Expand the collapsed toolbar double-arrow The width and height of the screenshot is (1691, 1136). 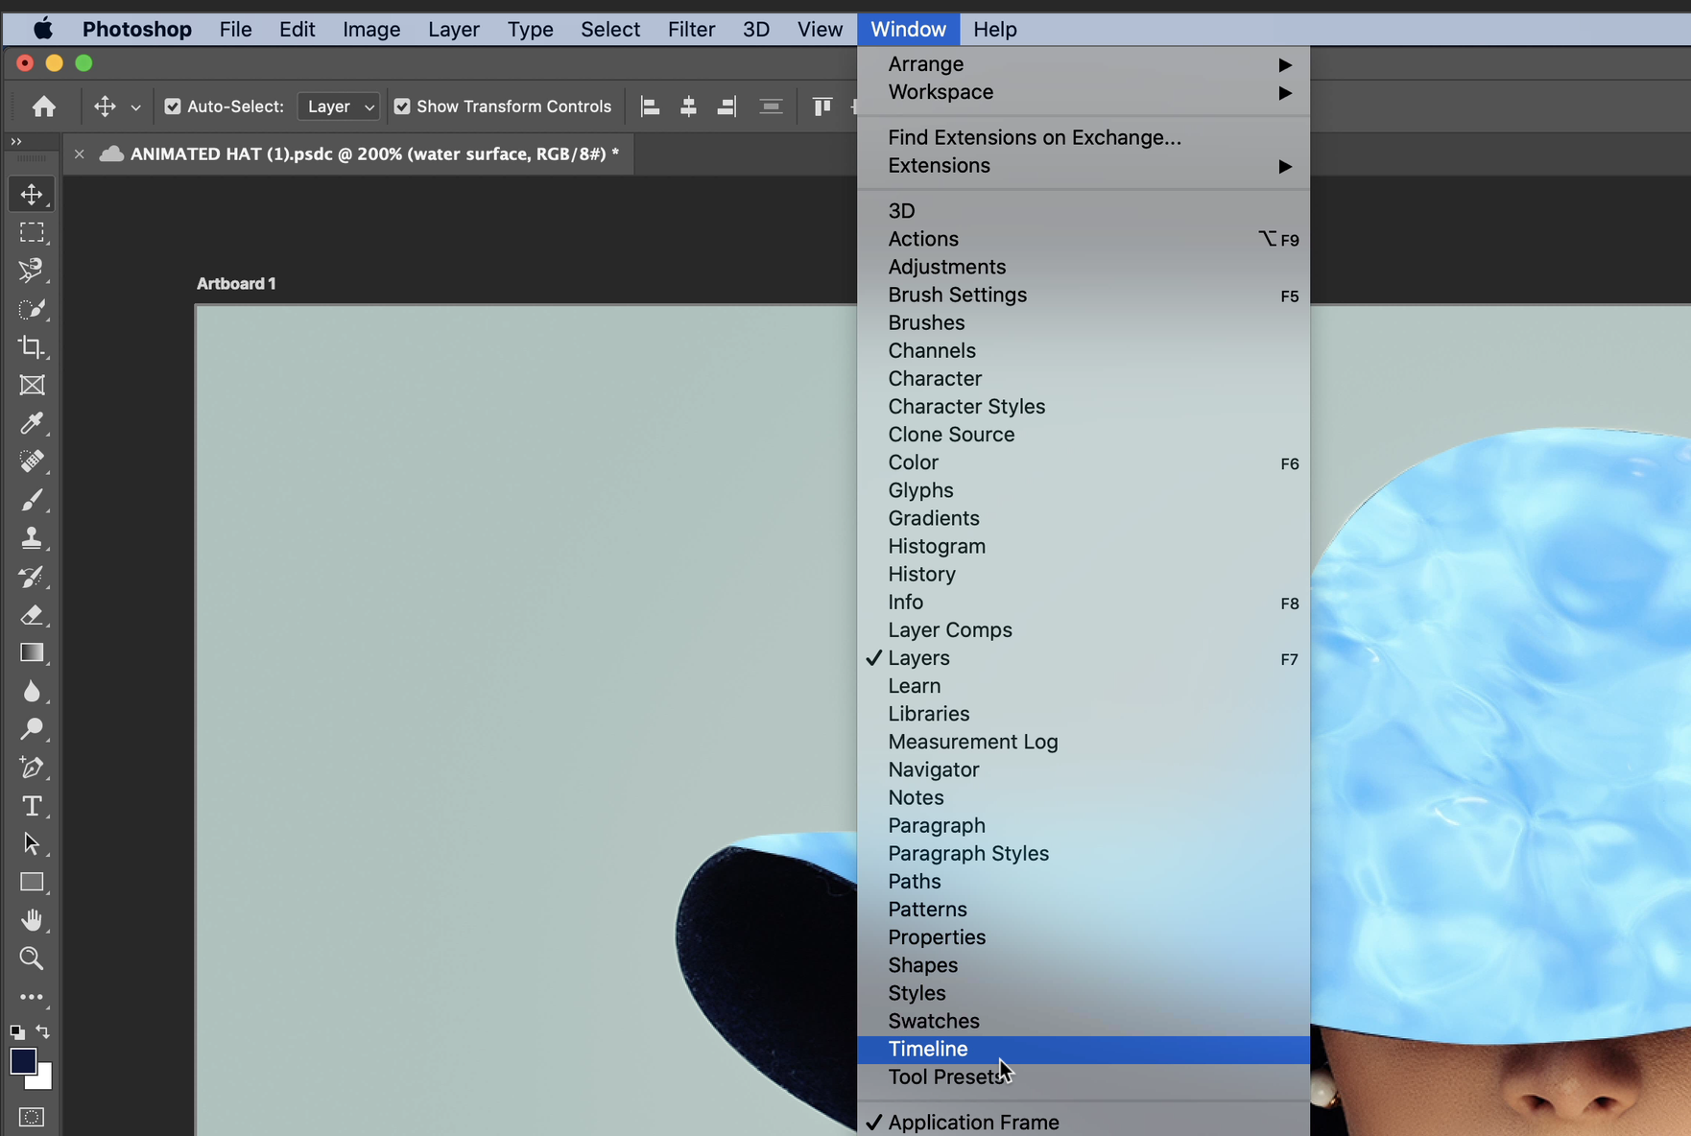(x=16, y=141)
